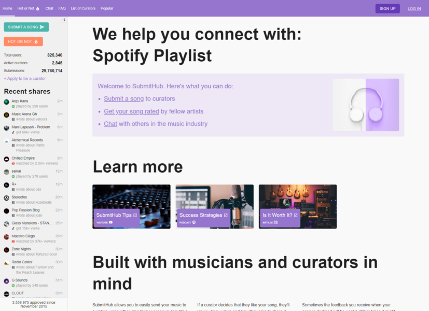Click the Maestro Ciego avatar icon
This screenshot has width=429, height=311.
coord(6,236)
